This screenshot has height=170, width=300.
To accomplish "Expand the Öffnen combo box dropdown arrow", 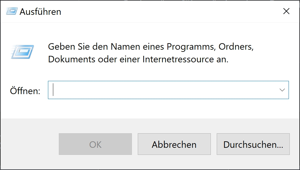I will pyautogui.click(x=282, y=90).
